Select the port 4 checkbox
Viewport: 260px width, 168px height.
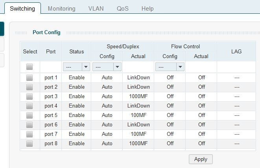30,106
